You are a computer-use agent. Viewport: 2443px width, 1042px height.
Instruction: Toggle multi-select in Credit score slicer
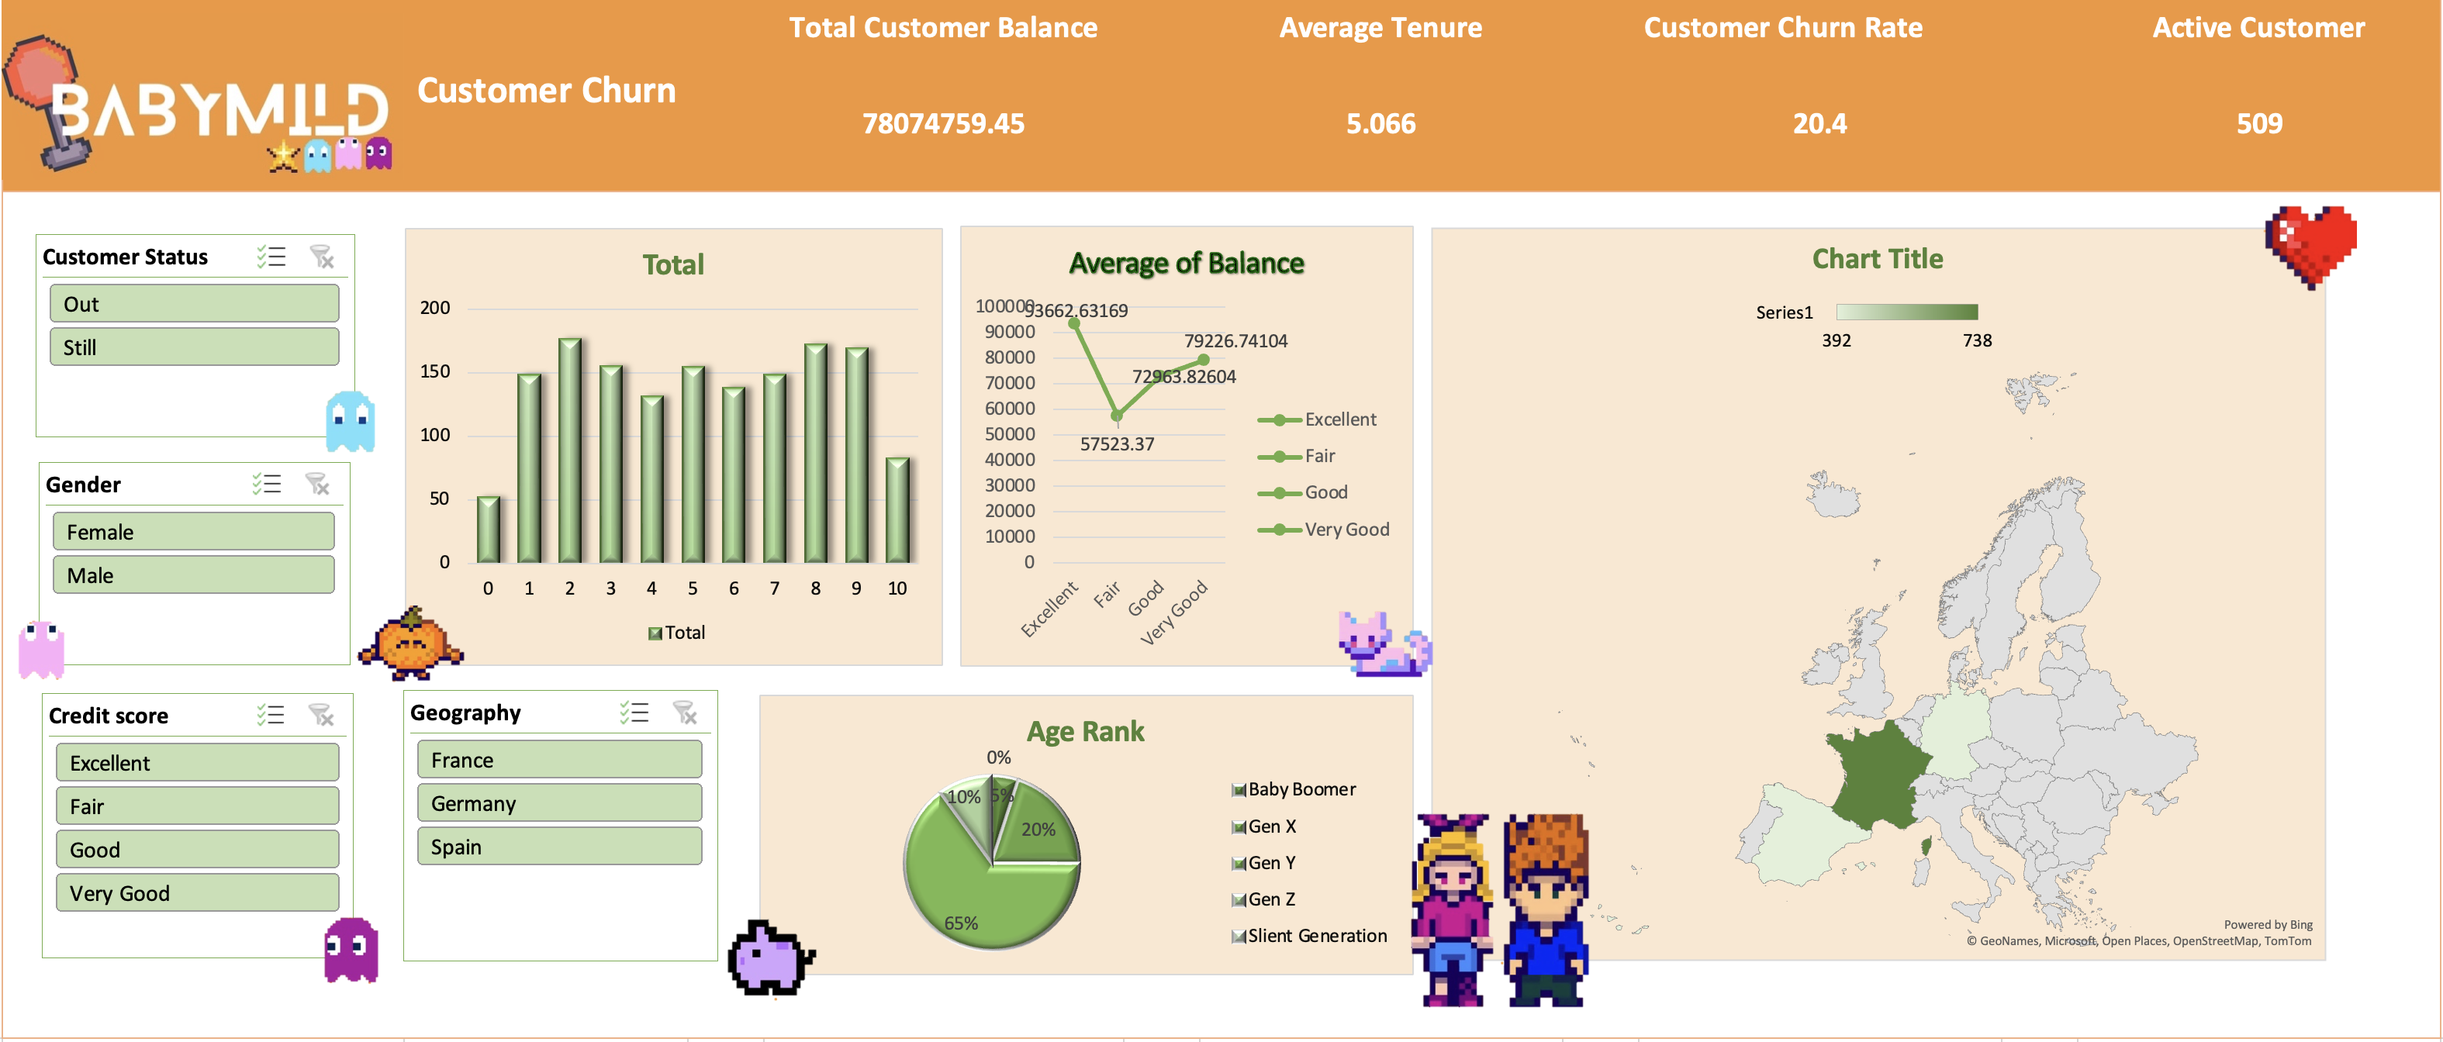(271, 715)
